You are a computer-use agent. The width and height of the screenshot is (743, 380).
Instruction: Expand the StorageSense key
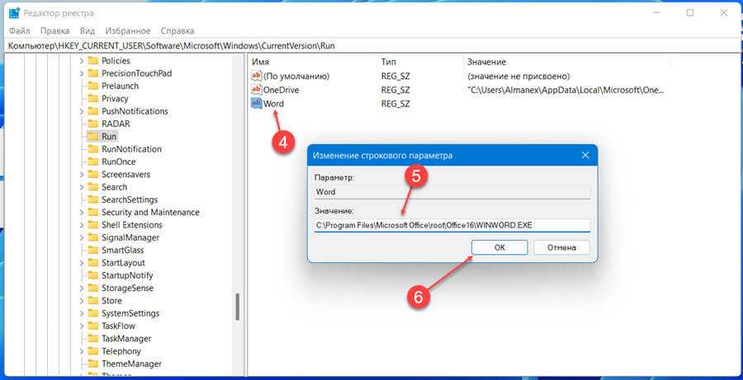point(82,289)
